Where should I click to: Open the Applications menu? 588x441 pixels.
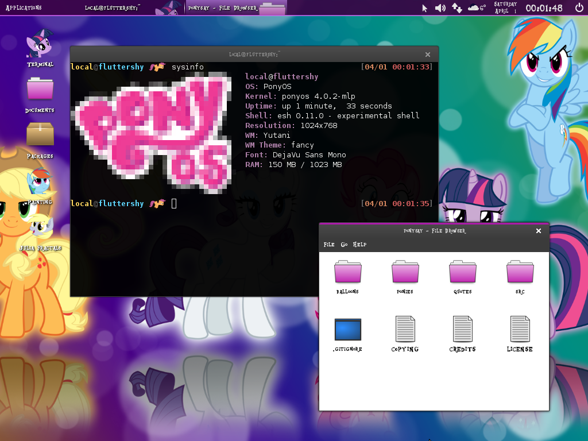tap(24, 7)
